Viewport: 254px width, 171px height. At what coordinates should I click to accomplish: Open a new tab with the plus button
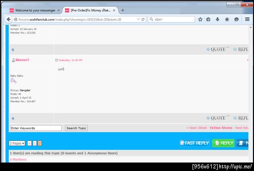click(x=123, y=10)
